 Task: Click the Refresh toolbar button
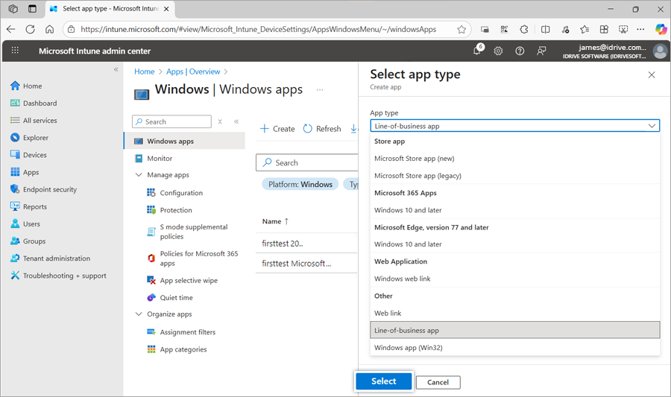click(322, 129)
